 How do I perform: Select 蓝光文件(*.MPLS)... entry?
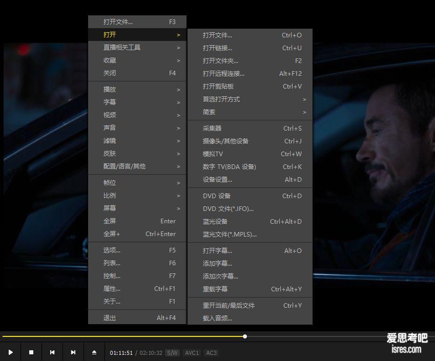point(250,235)
